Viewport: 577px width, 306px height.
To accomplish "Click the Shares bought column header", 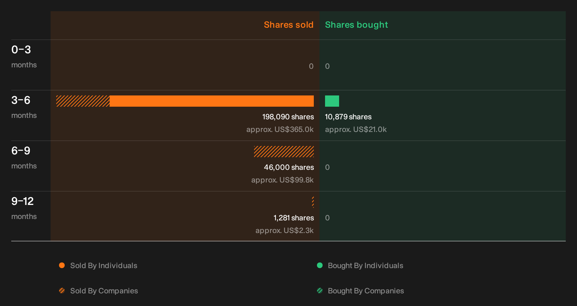I will (356, 25).
